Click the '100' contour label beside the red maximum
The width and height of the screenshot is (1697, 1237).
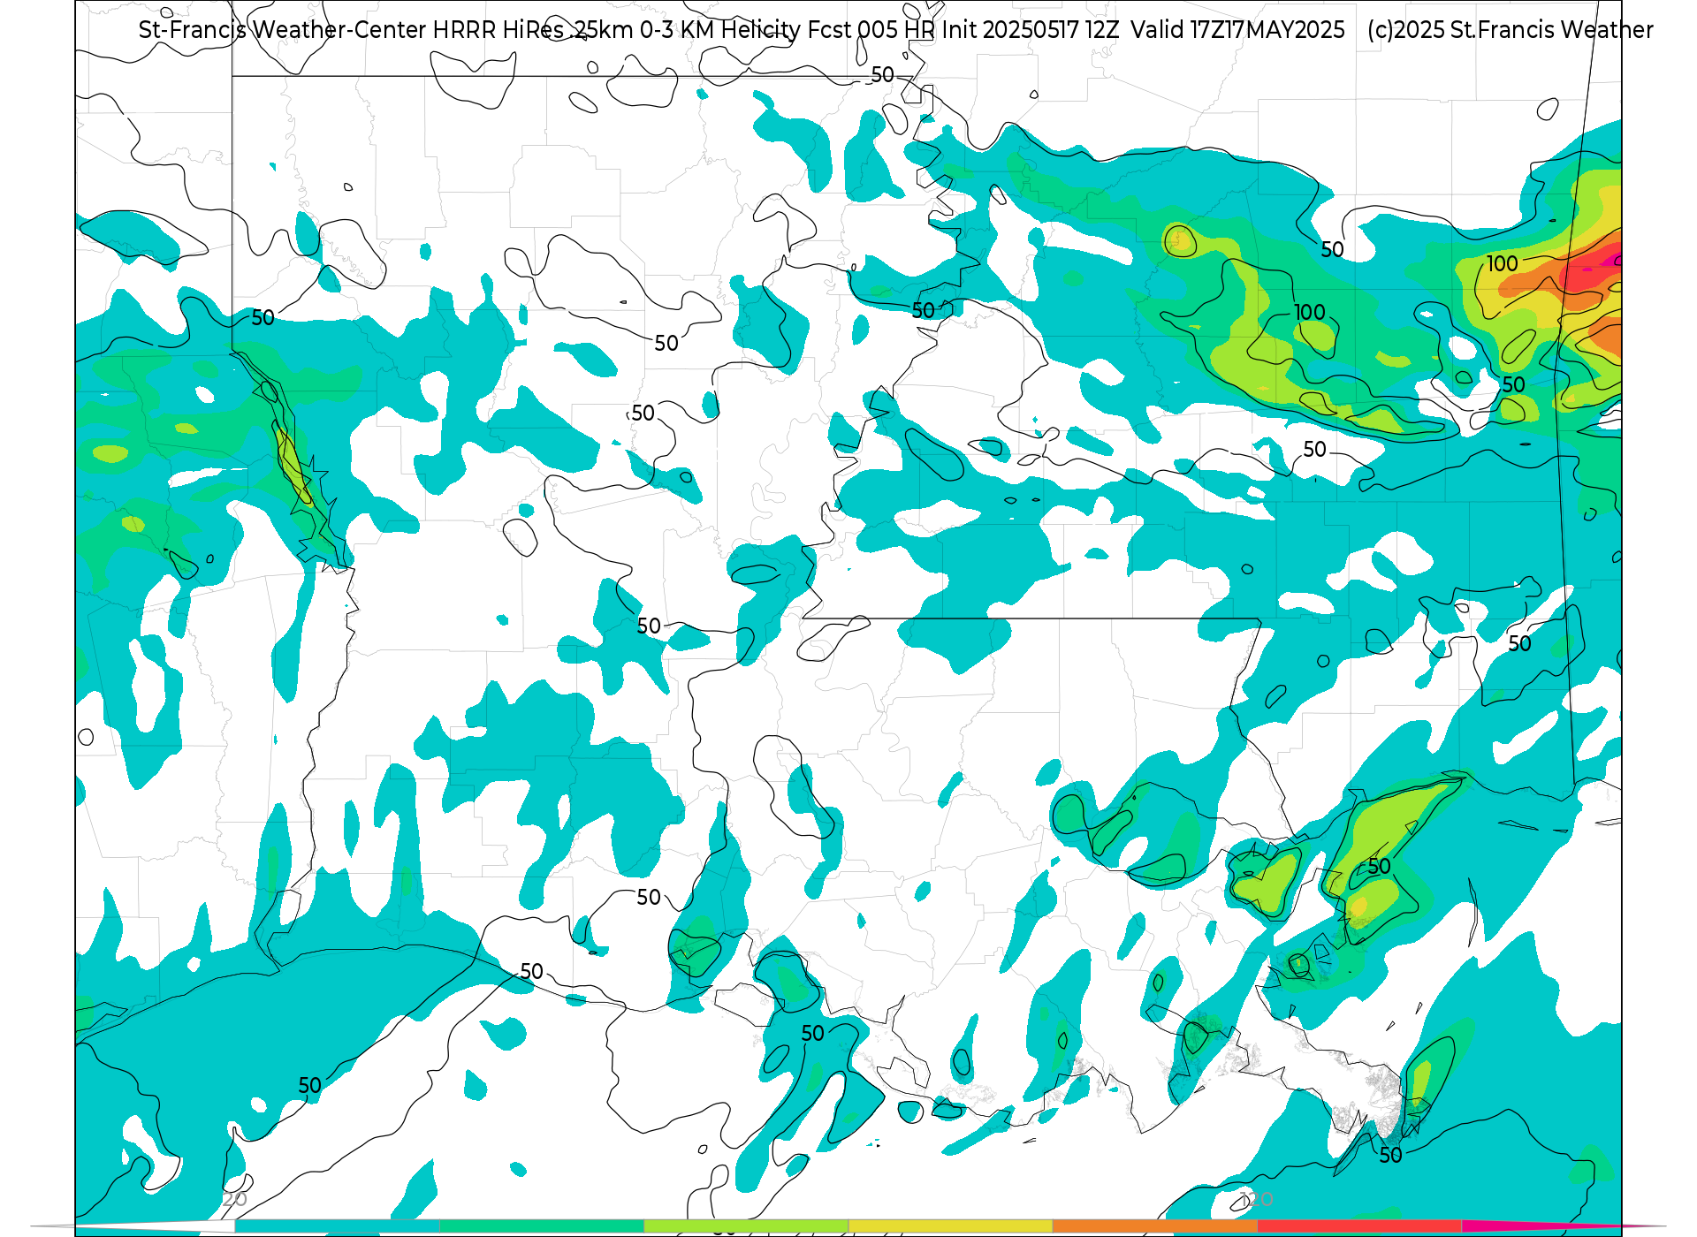[x=1502, y=263]
